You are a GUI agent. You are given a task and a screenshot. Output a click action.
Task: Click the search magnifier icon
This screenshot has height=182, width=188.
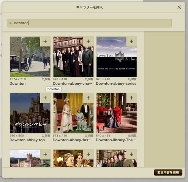pyautogui.click(x=11, y=23)
